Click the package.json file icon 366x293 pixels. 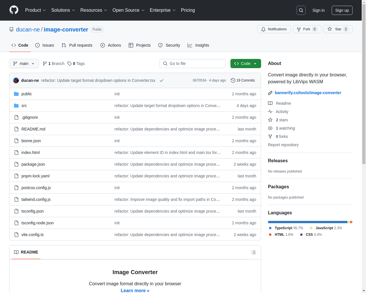[16, 164]
